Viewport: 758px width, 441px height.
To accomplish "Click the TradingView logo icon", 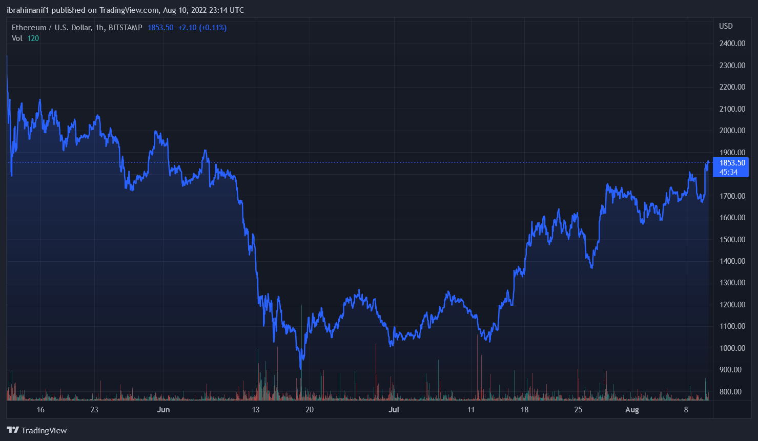I will [13, 430].
